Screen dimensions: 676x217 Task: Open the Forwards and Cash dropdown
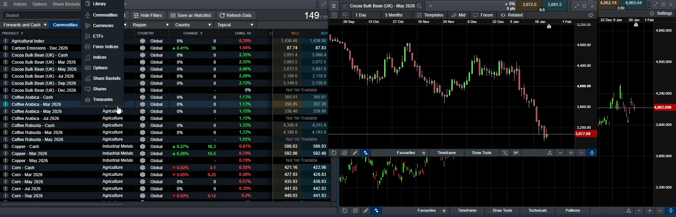[x=25, y=25]
